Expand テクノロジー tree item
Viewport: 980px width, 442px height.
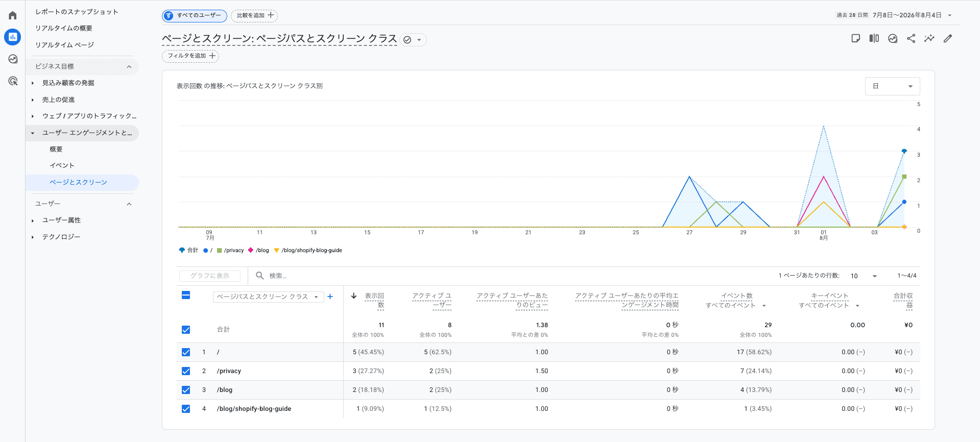pos(33,237)
